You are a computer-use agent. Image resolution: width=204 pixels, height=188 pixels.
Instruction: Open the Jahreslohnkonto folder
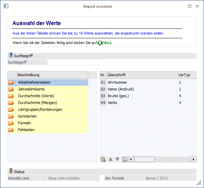click(11, 89)
